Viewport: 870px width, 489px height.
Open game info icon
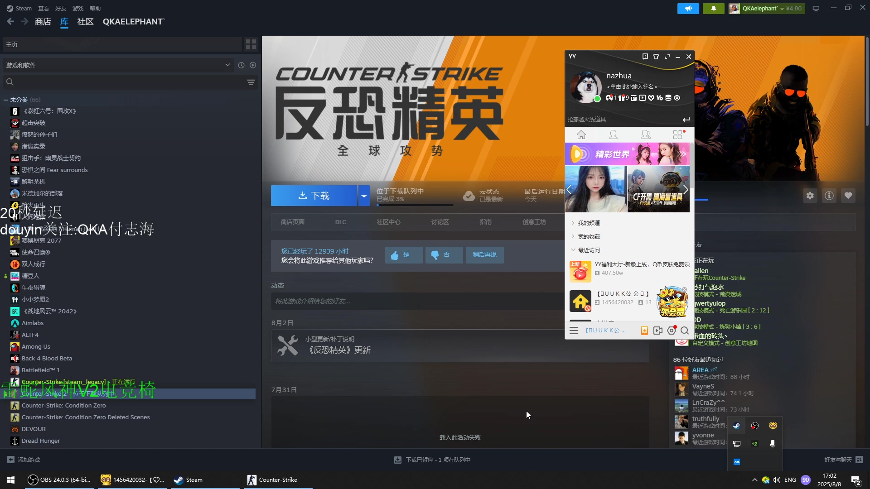(x=829, y=196)
